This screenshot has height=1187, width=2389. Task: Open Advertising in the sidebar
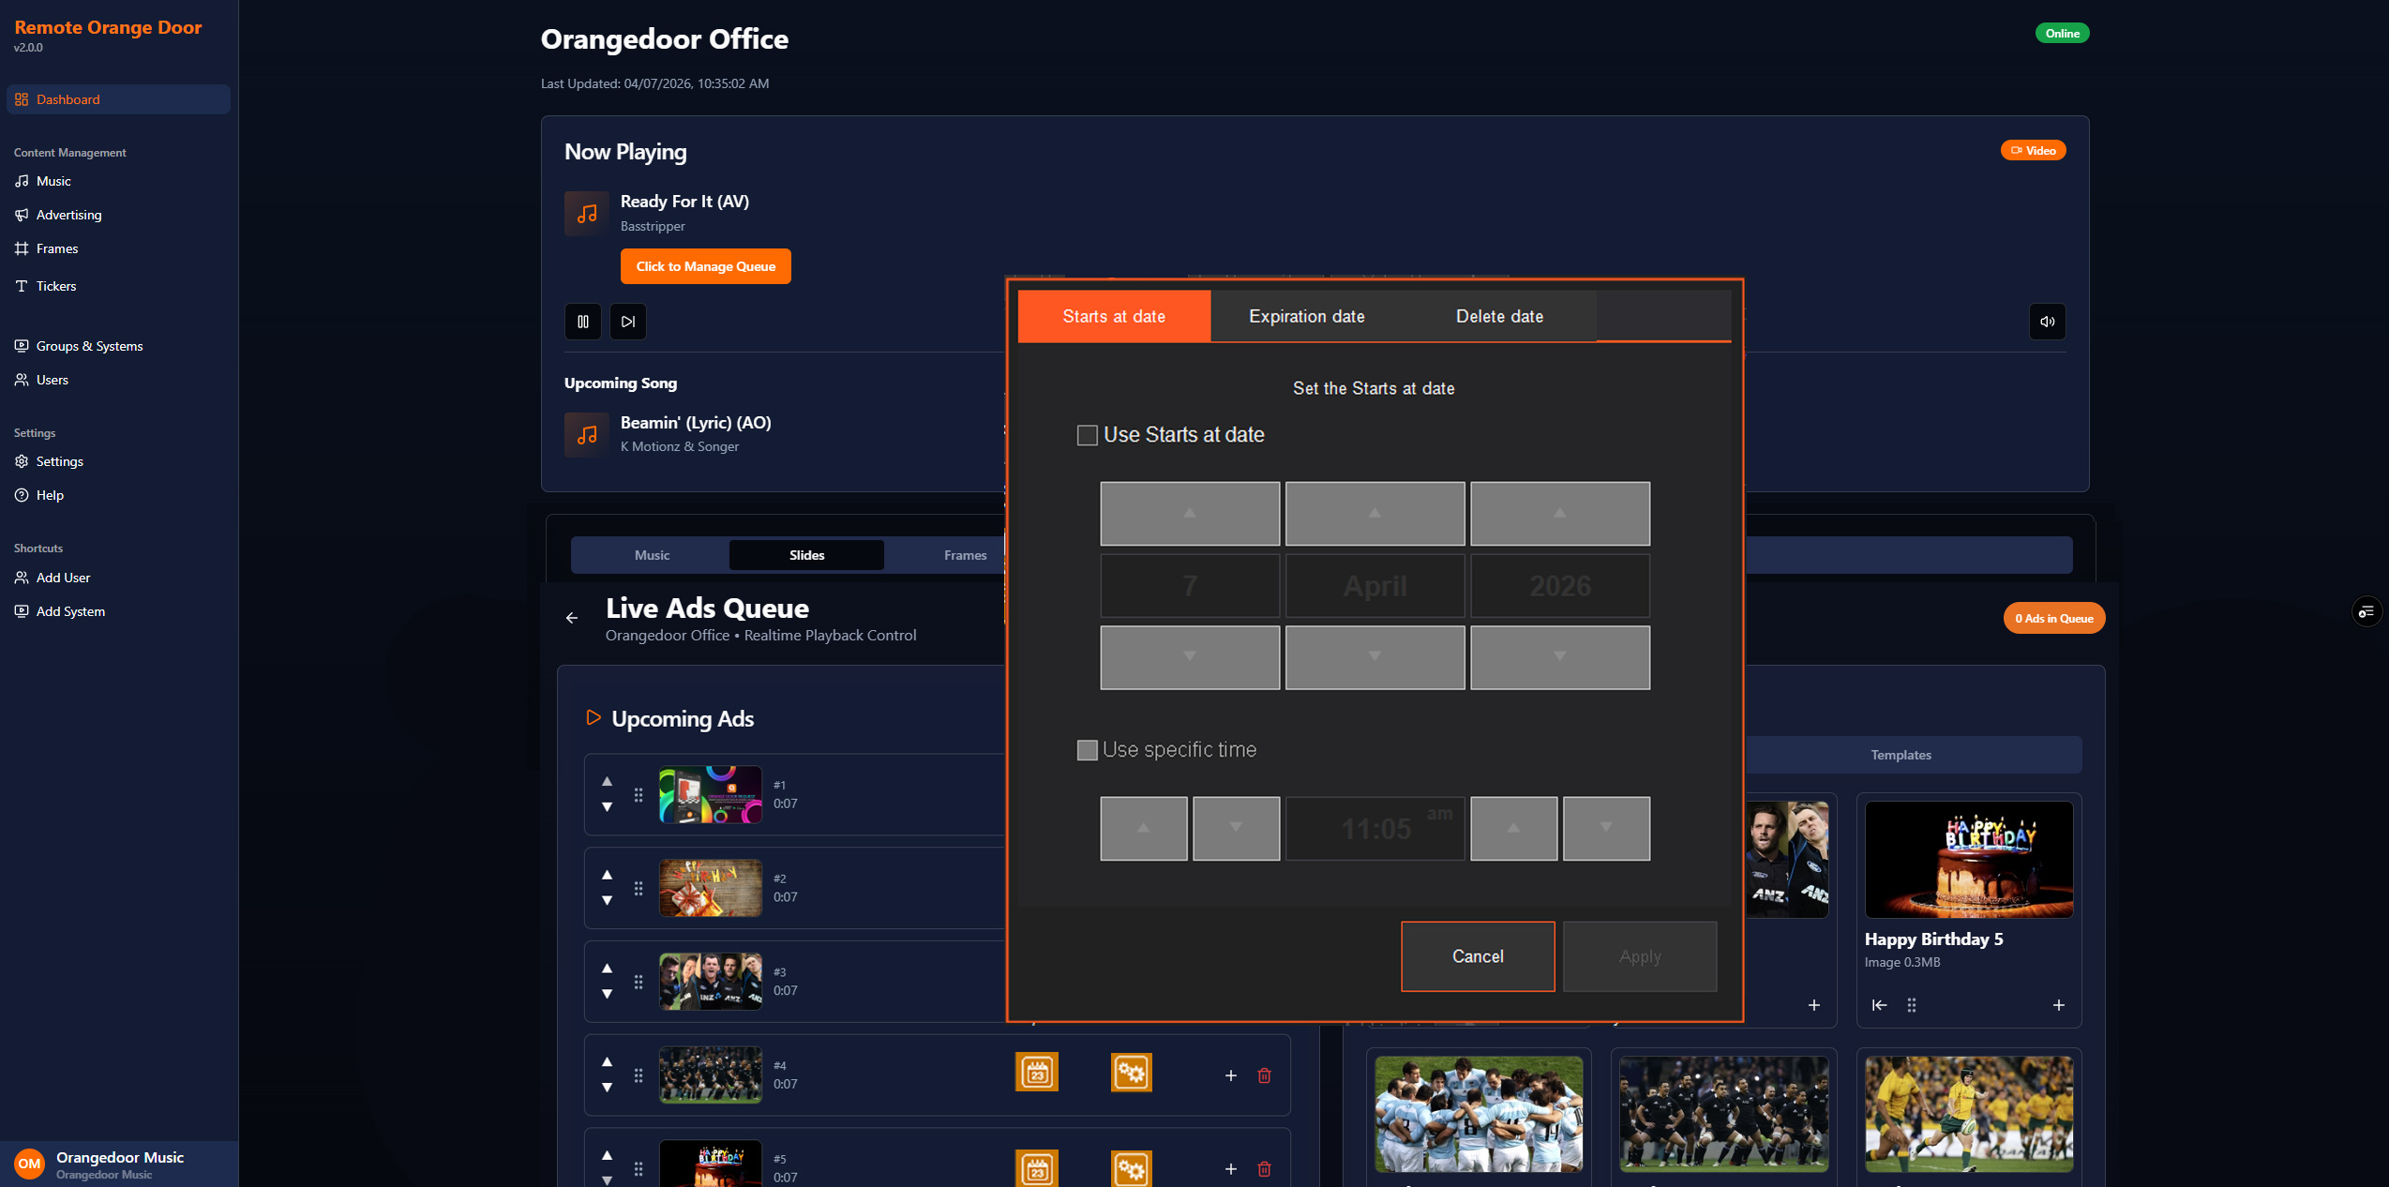[68, 215]
